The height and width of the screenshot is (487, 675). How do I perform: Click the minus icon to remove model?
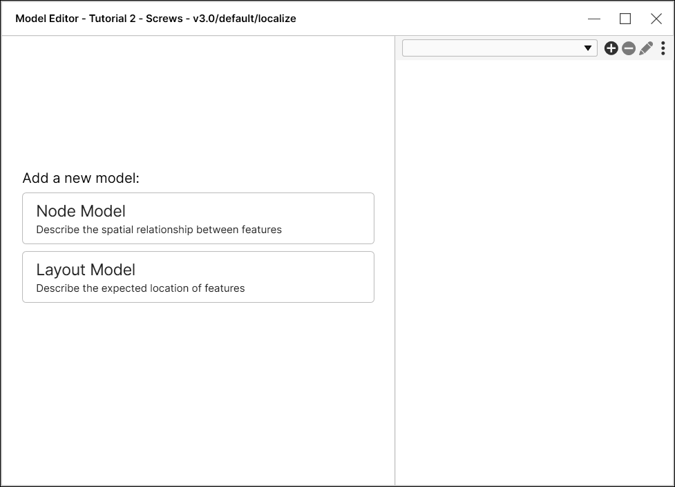pyautogui.click(x=629, y=48)
